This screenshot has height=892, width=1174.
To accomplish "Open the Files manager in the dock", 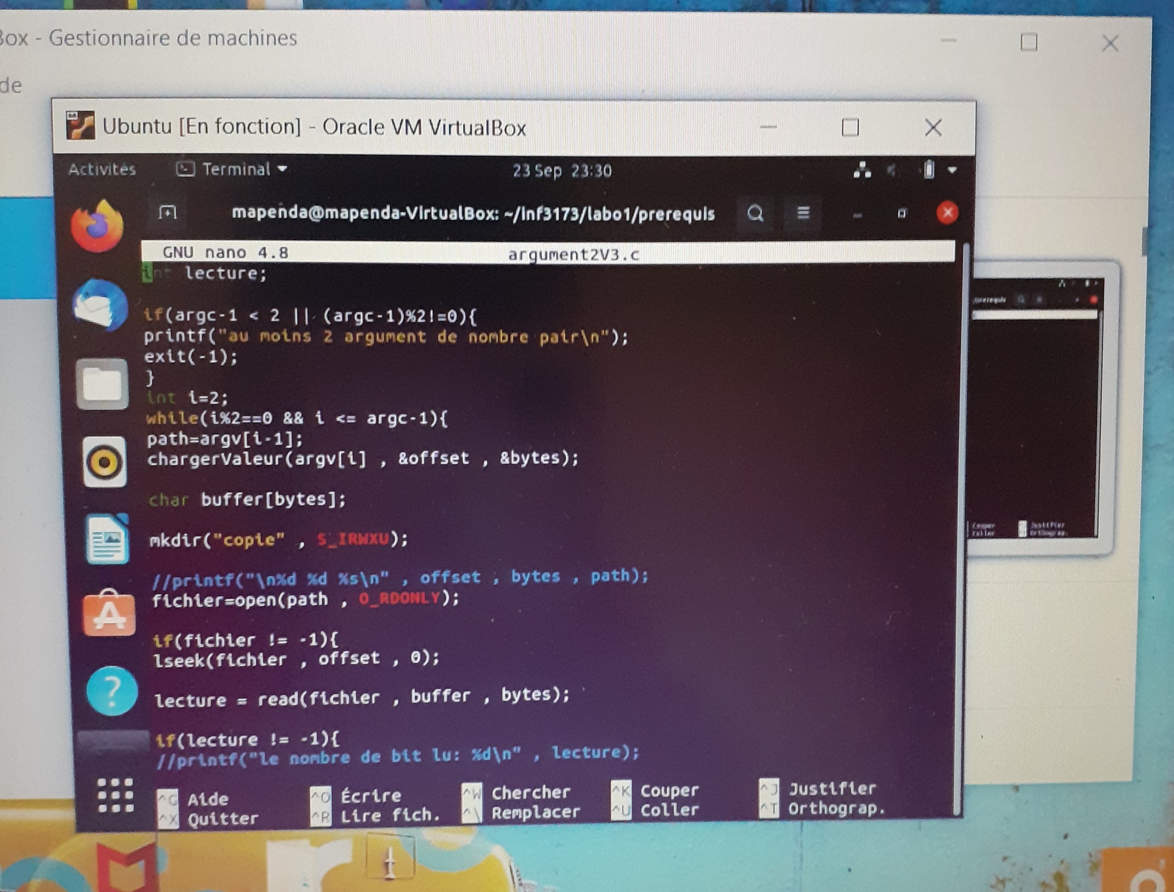I will coord(103,384).
